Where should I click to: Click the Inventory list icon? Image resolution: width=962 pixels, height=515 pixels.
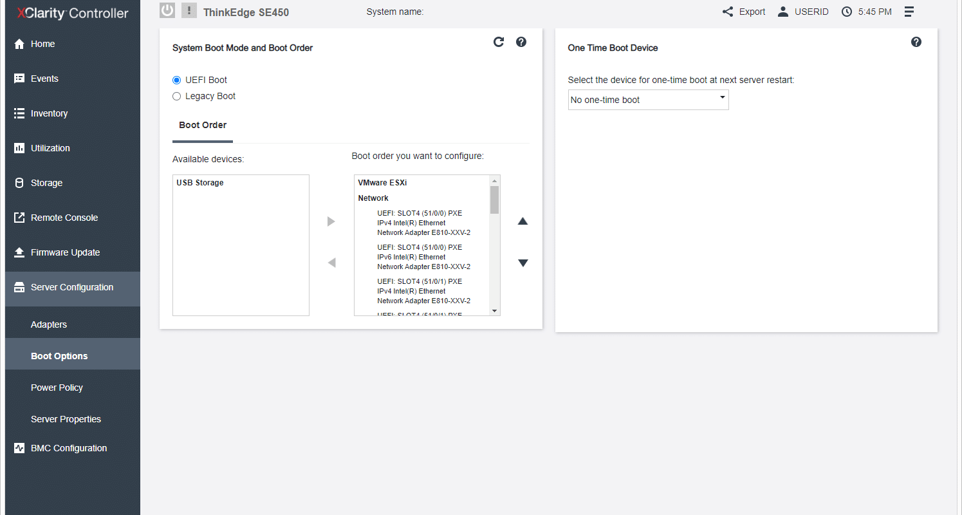point(19,113)
